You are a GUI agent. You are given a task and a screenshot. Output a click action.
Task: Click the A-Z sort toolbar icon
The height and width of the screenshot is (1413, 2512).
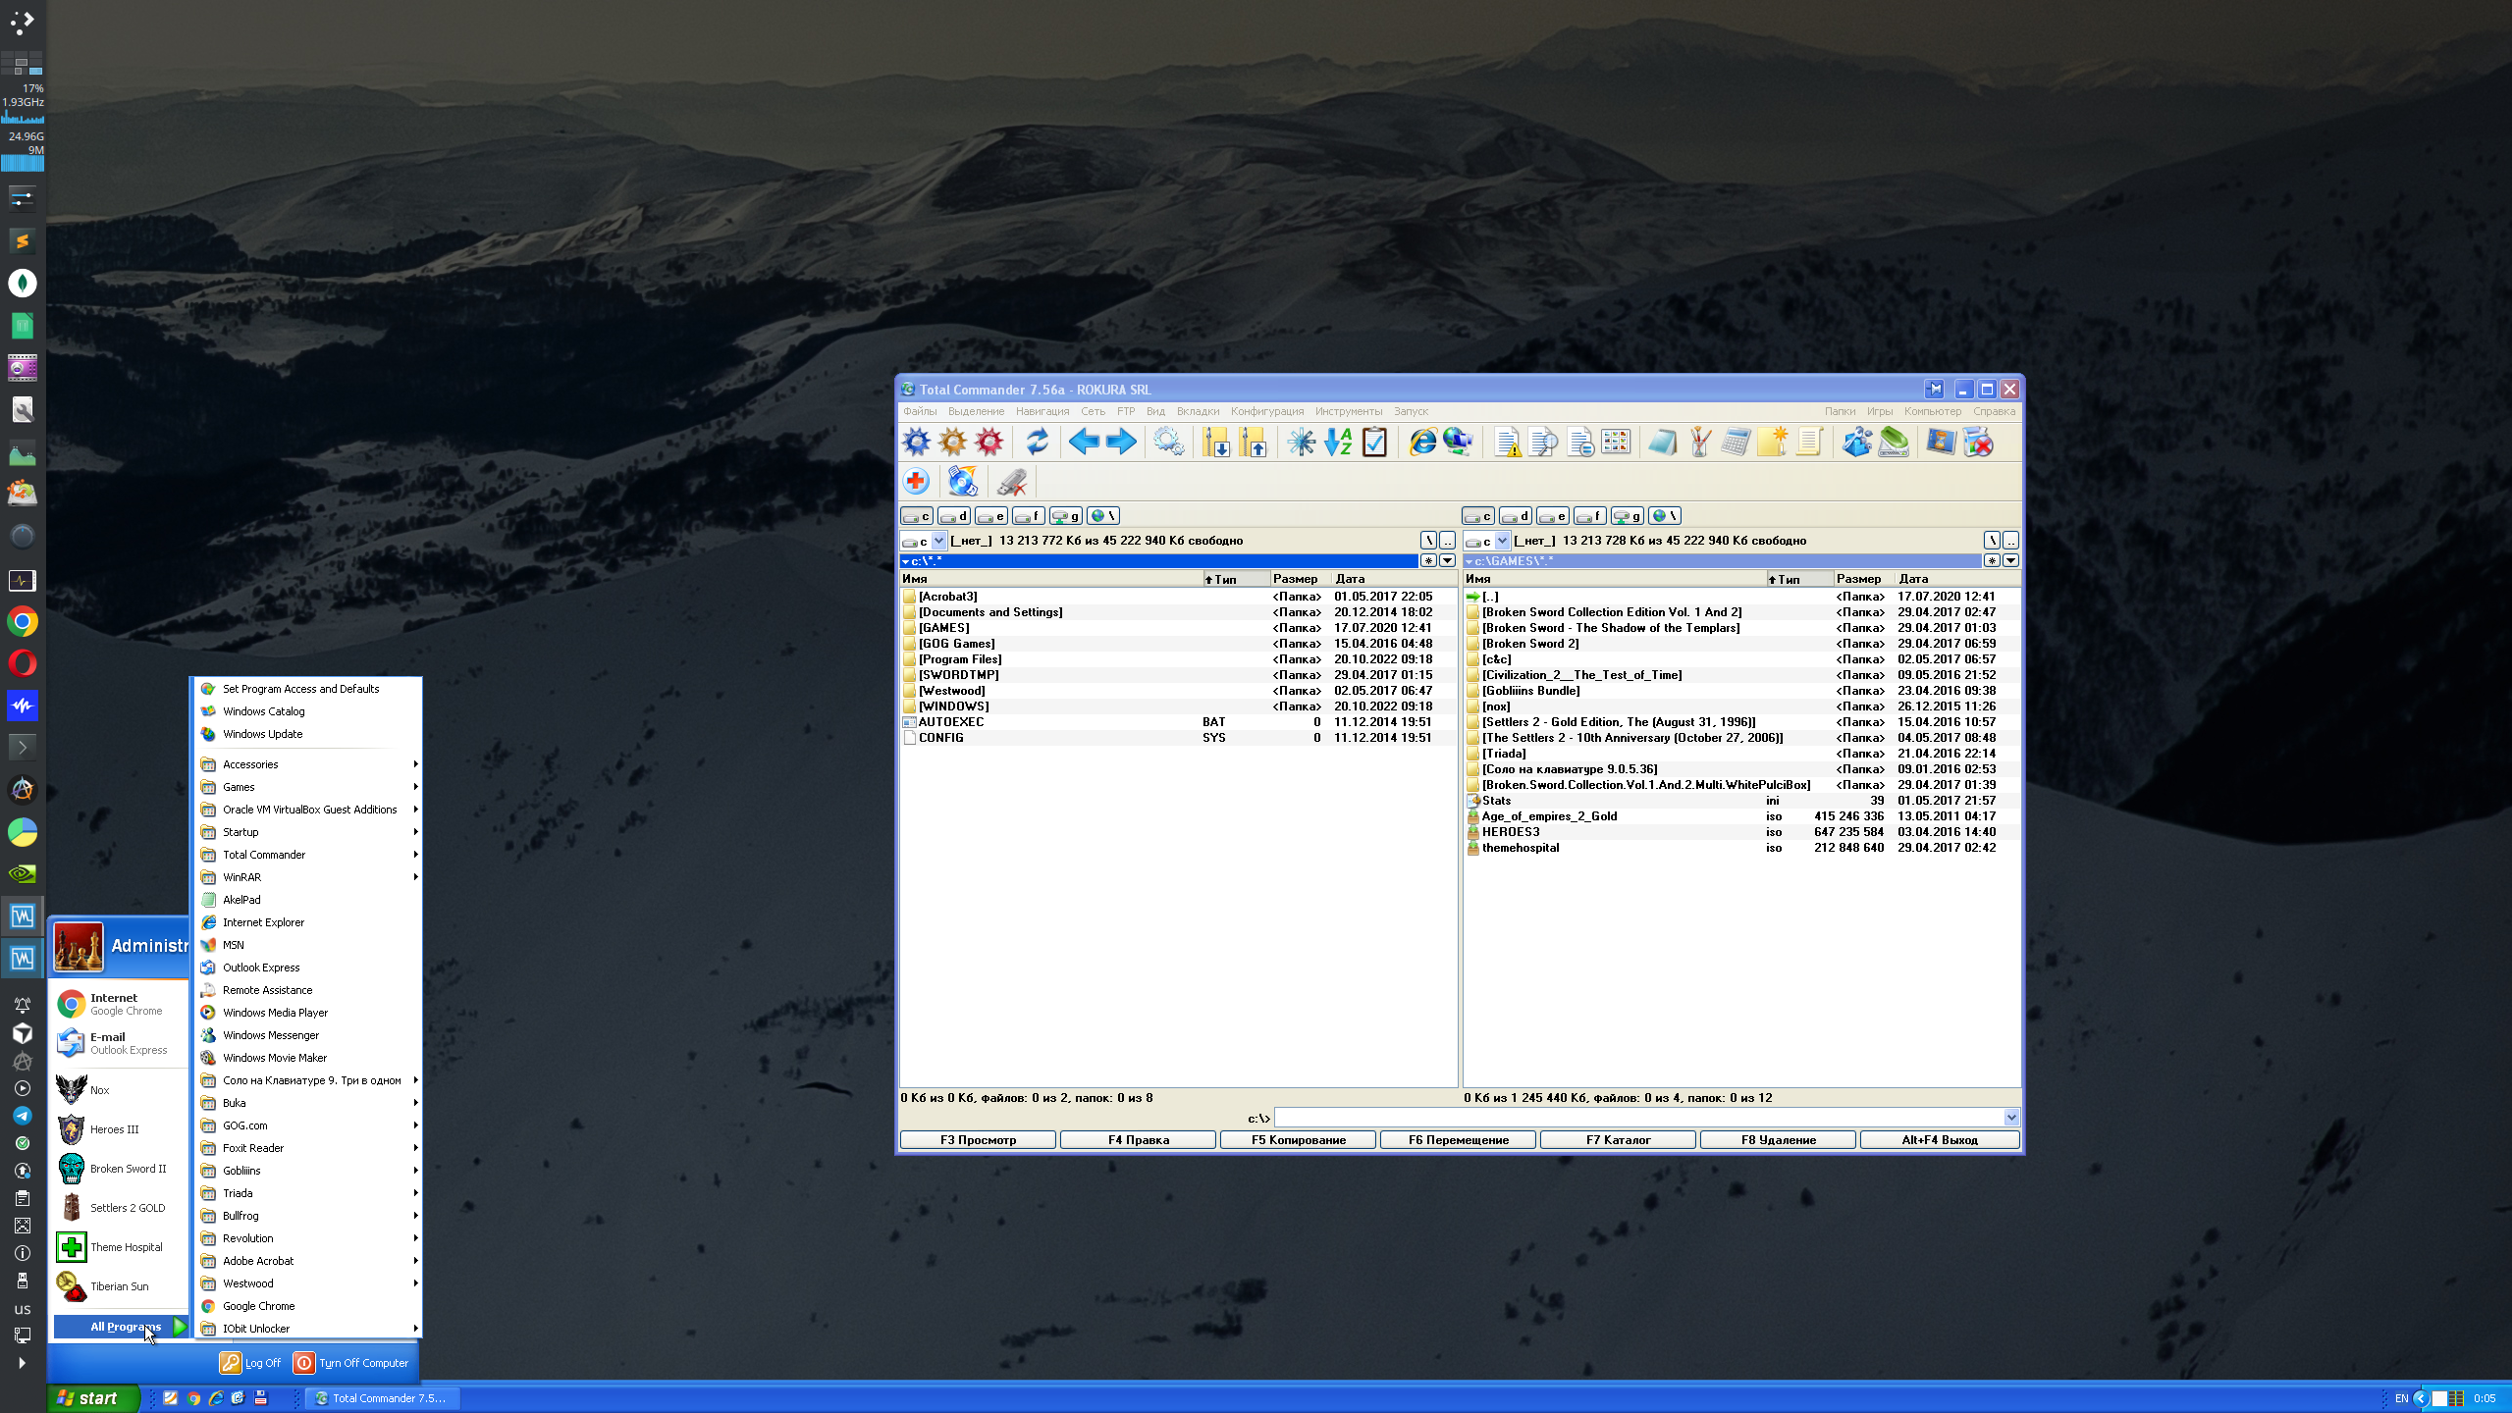[x=1337, y=443]
